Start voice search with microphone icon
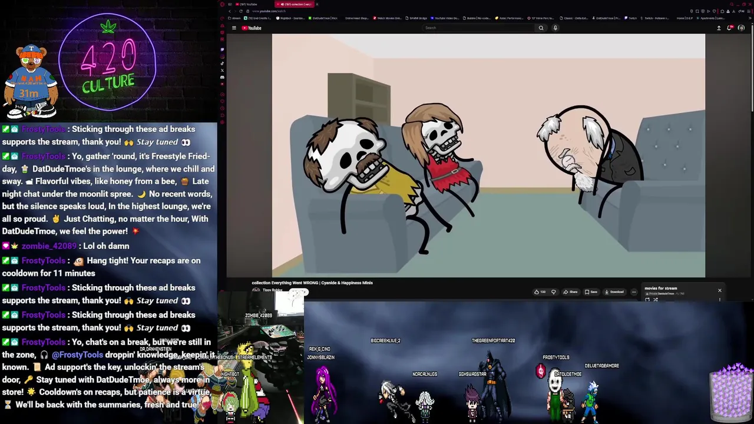The width and height of the screenshot is (754, 424). [x=555, y=28]
